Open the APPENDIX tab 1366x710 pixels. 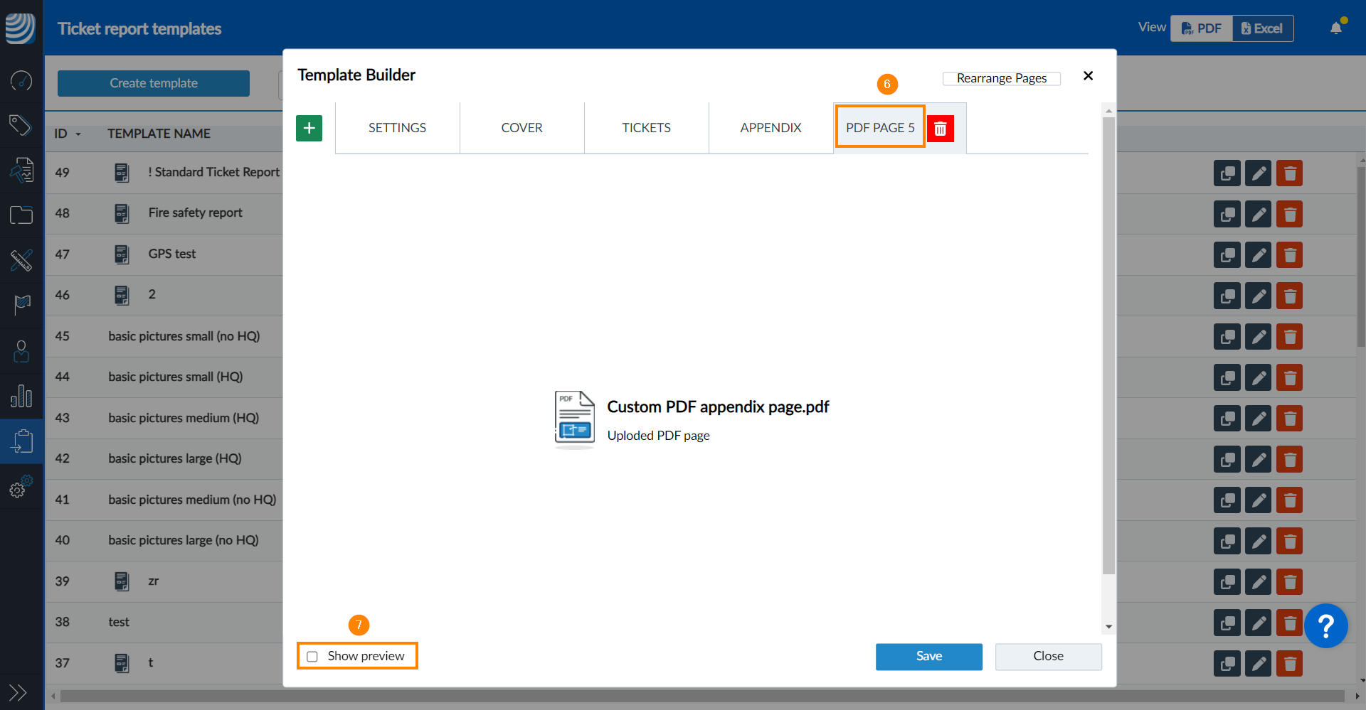pyautogui.click(x=771, y=128)
